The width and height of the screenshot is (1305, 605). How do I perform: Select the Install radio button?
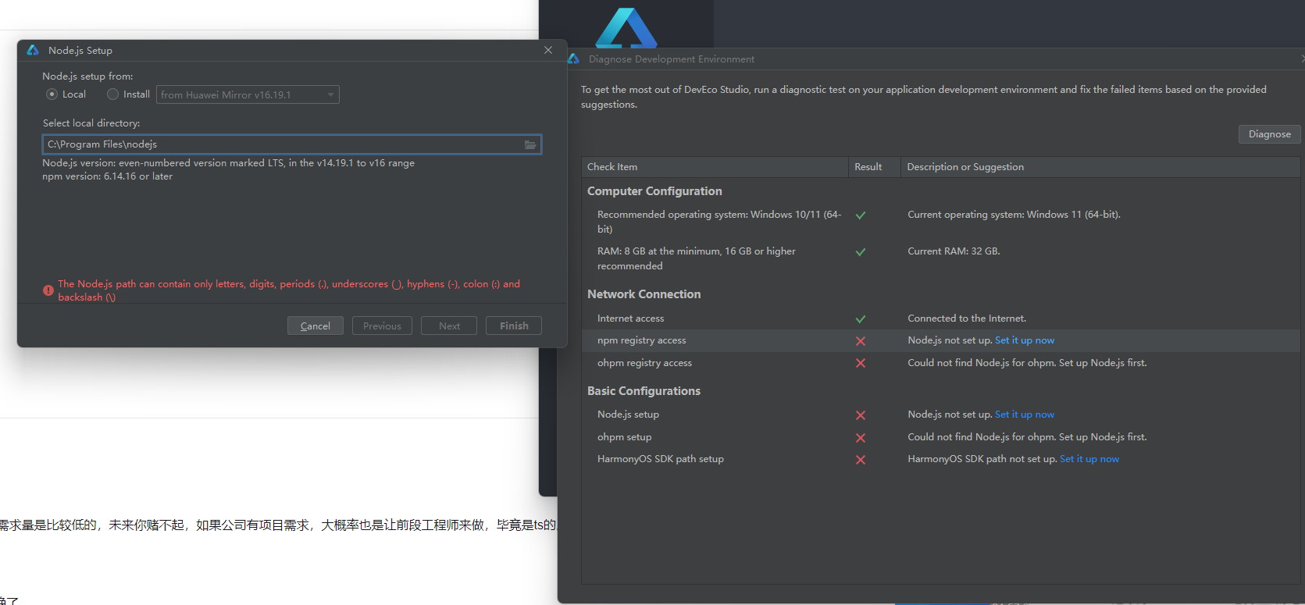113,94
